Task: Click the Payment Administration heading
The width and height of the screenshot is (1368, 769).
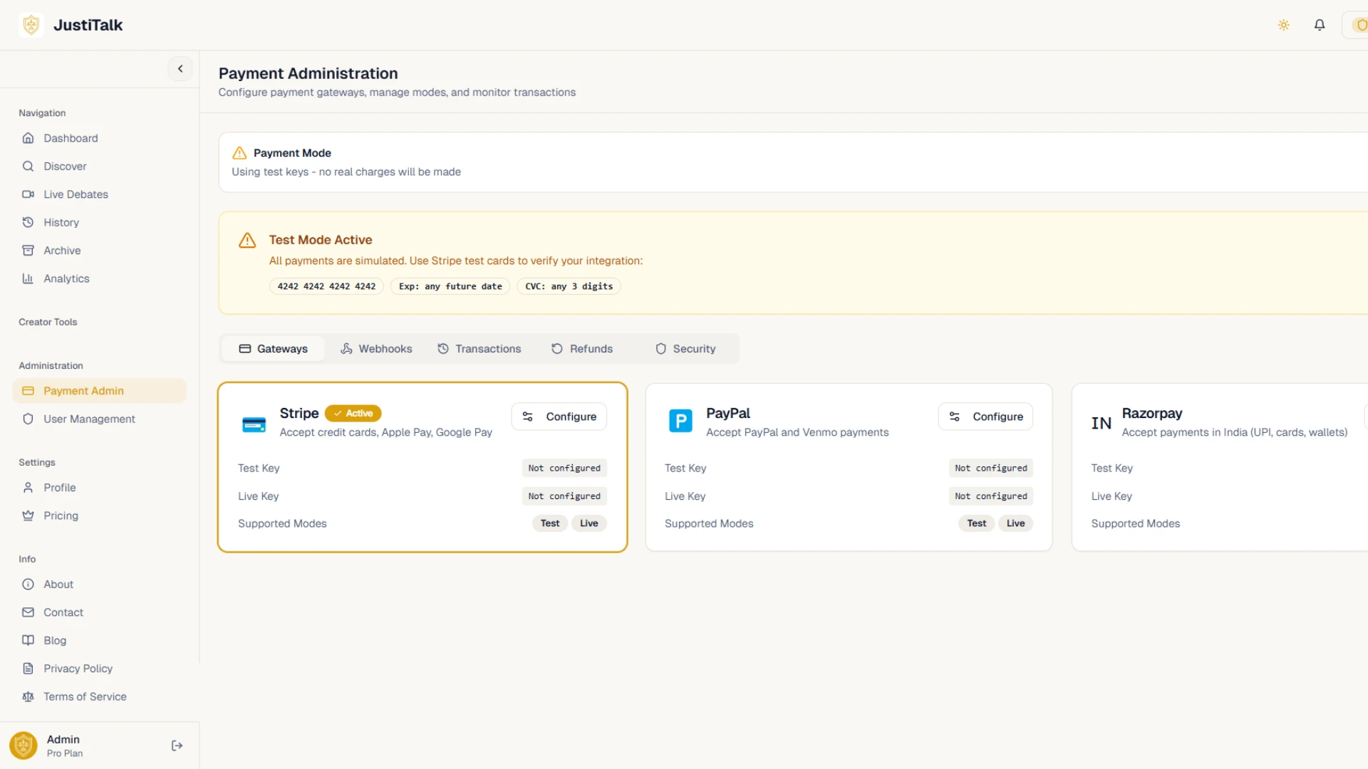Action: pyautogui.click(x=309, y=73)
